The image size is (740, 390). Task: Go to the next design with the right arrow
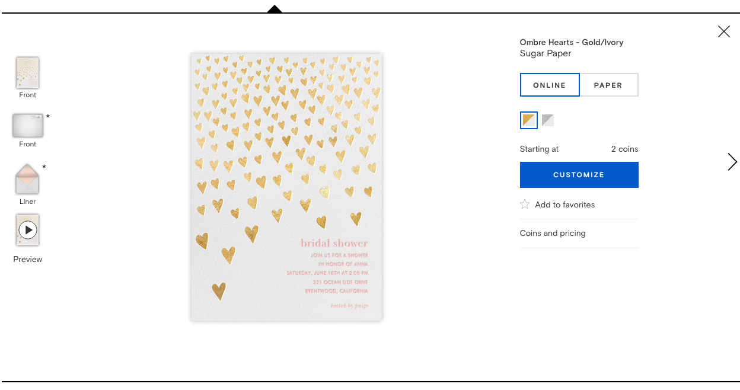pos(732,162)
